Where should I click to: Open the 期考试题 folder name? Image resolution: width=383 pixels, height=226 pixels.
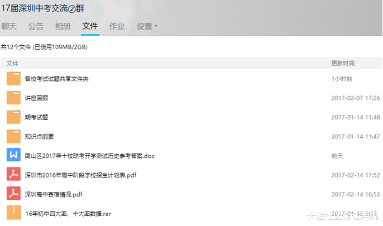point(36,117)
